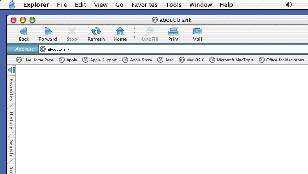
Task: Click the @ icon in the address field
Action: pos(43,49)
